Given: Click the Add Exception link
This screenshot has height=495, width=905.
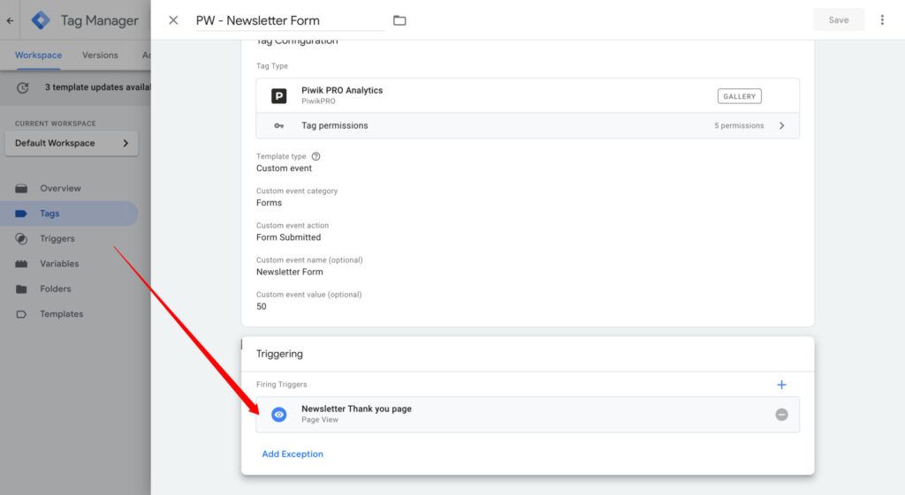Looking at the screenshot, I should coord(293,454).
